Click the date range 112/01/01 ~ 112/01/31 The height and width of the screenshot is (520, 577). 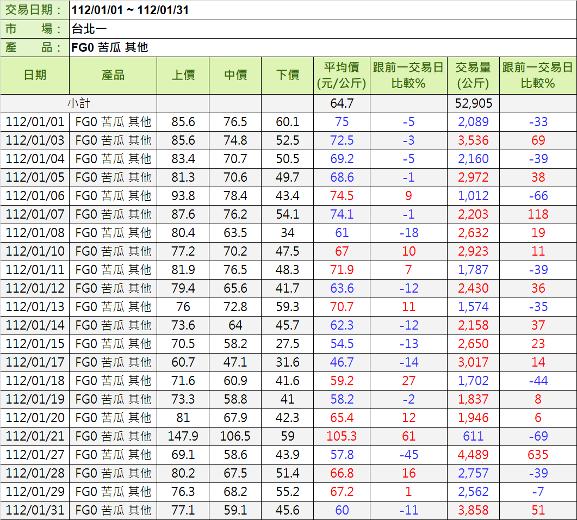coord(131,10)
